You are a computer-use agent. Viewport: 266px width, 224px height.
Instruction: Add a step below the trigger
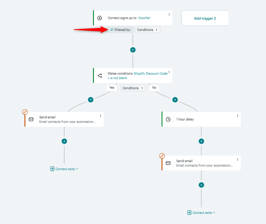133,50
